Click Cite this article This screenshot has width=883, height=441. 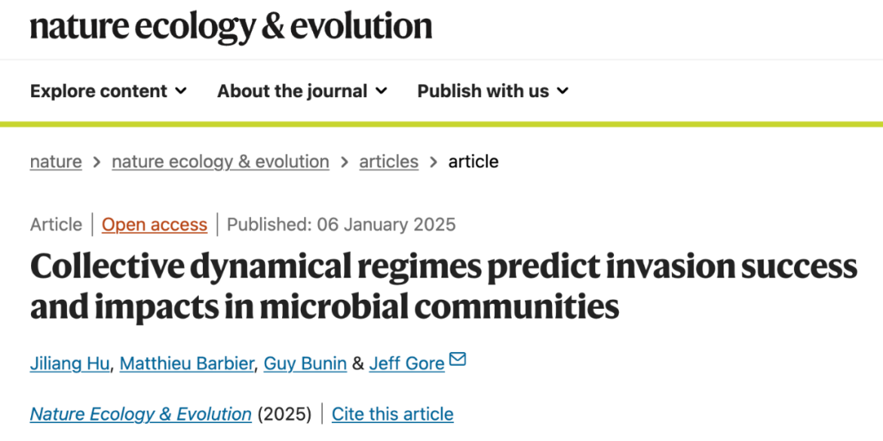coord(392,414)
